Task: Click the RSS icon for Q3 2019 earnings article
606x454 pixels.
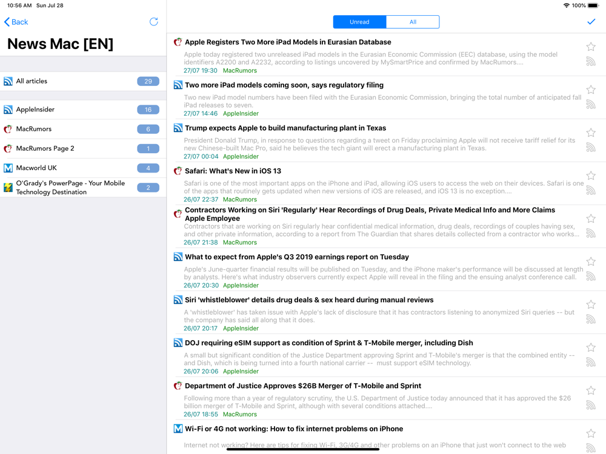Action: pos(590,276)
